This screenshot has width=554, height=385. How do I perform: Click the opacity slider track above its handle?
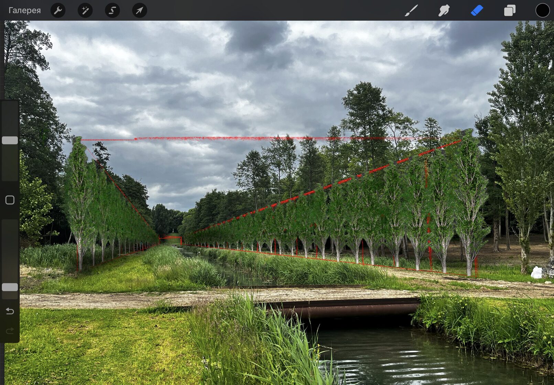10,251
